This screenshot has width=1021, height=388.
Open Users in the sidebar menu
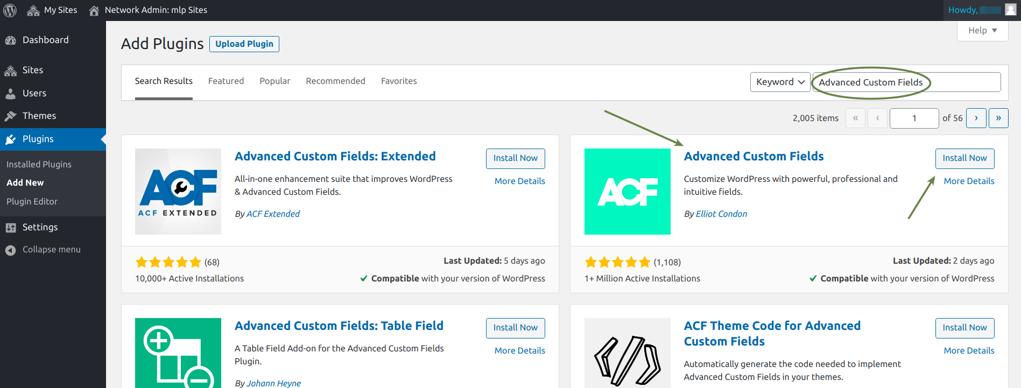click(x=34, y=94)
